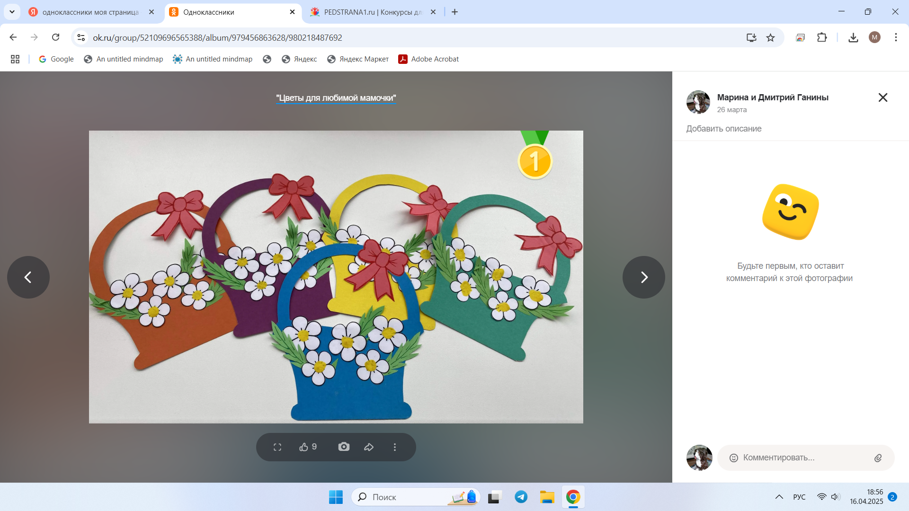The height and width of the screenshot is (511, 909).
Task: Open clock and calendar 18:56
Action: [x=866, y=497]
